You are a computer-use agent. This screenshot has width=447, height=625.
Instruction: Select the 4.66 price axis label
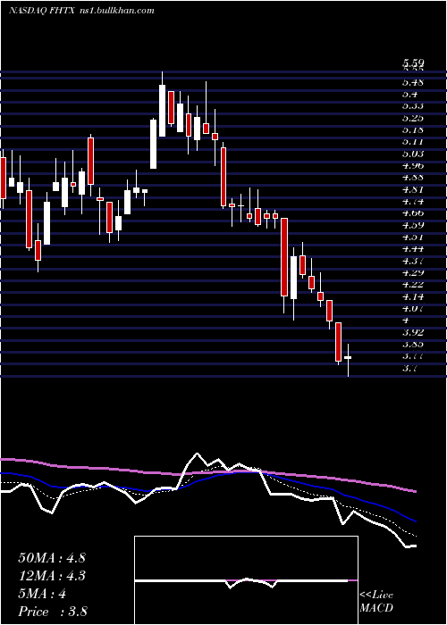(413, 213)
